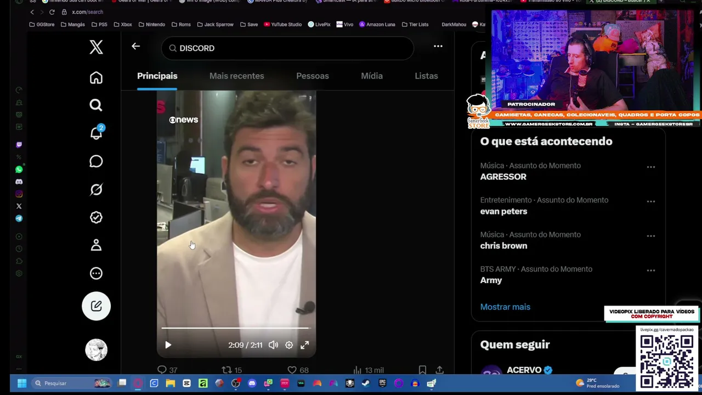The width and height of the screenshot is (702, 395).
Task: Open the chris brown trending topic
Action: pos(503,246)
